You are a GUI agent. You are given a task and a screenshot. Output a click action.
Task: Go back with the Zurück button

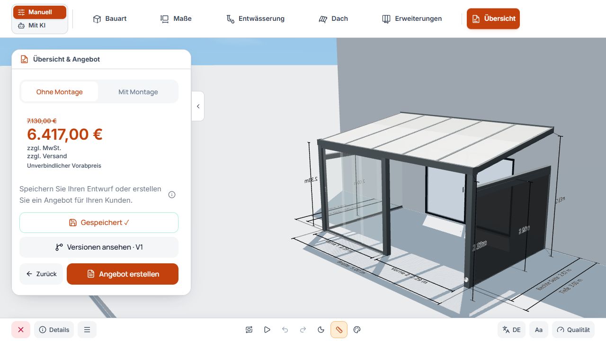point(41,274)
